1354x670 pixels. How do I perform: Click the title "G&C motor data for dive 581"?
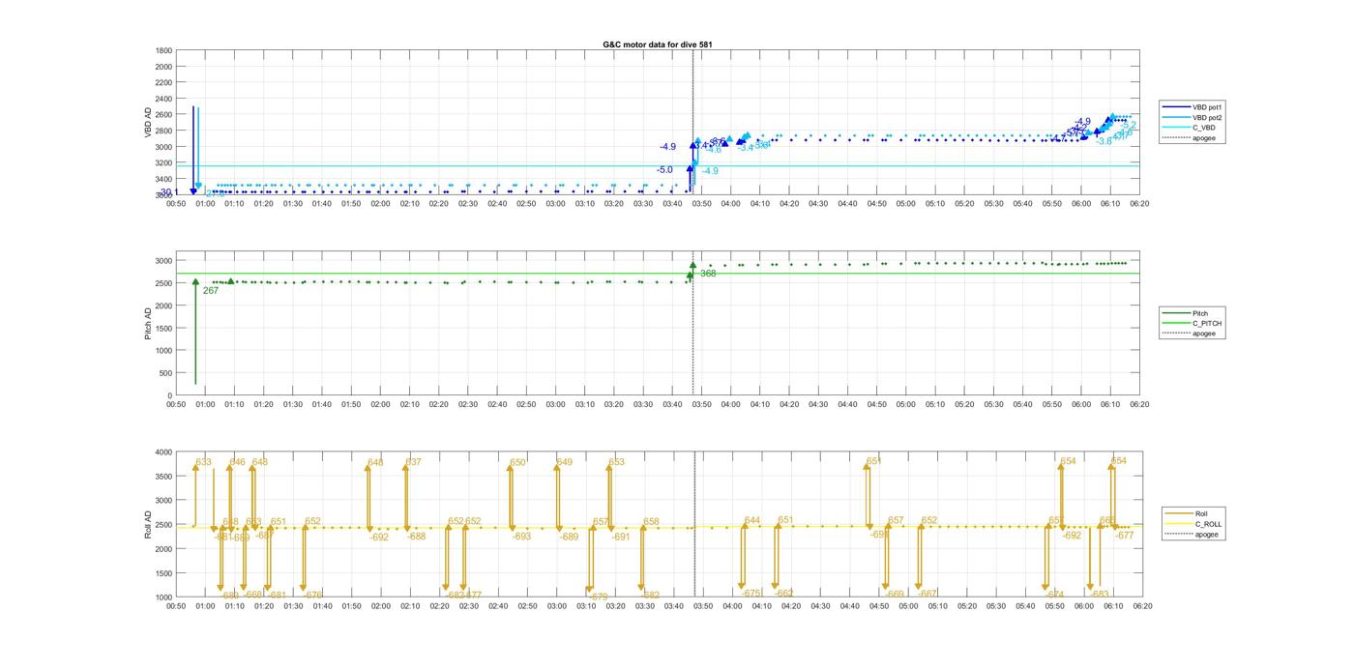tap(658, 44)
